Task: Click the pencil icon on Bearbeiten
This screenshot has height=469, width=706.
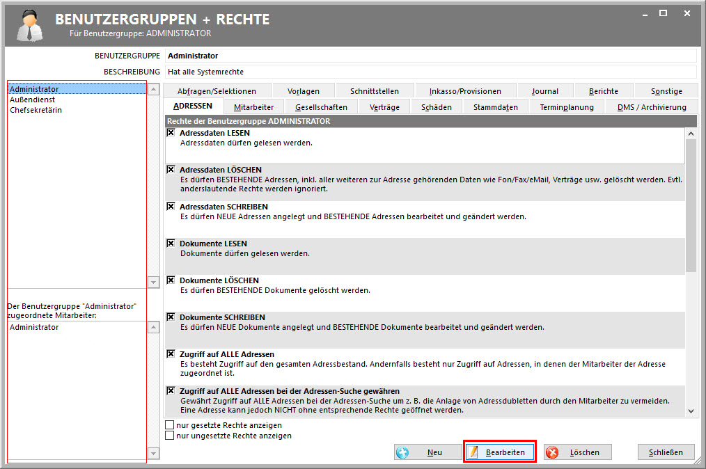Action: pos(474,452)
